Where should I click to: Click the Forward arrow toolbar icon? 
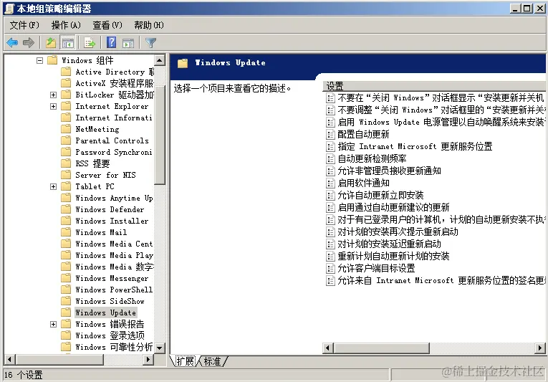point(29,43)
